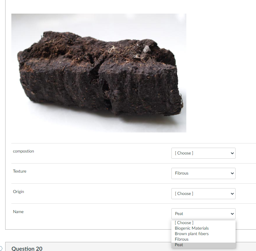Click the chevron arrow on Name dropdown
This screenshot has width=256, height=251.
click(232, 214)
